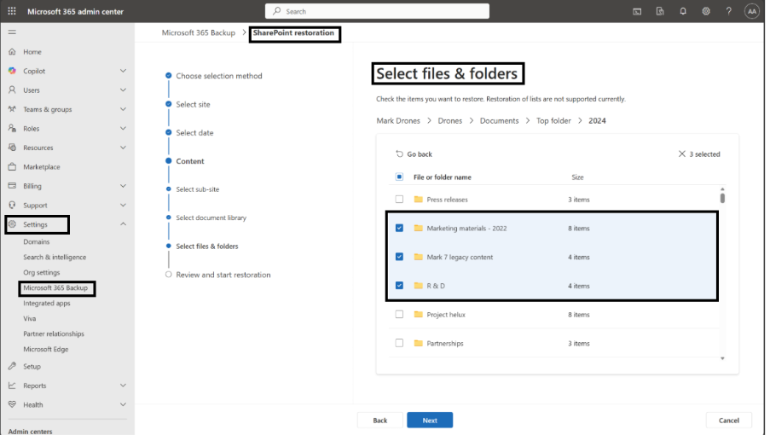Collapse navigation with hamburger icon
Screen dimensions: 770x435
(x=12, y=32)
